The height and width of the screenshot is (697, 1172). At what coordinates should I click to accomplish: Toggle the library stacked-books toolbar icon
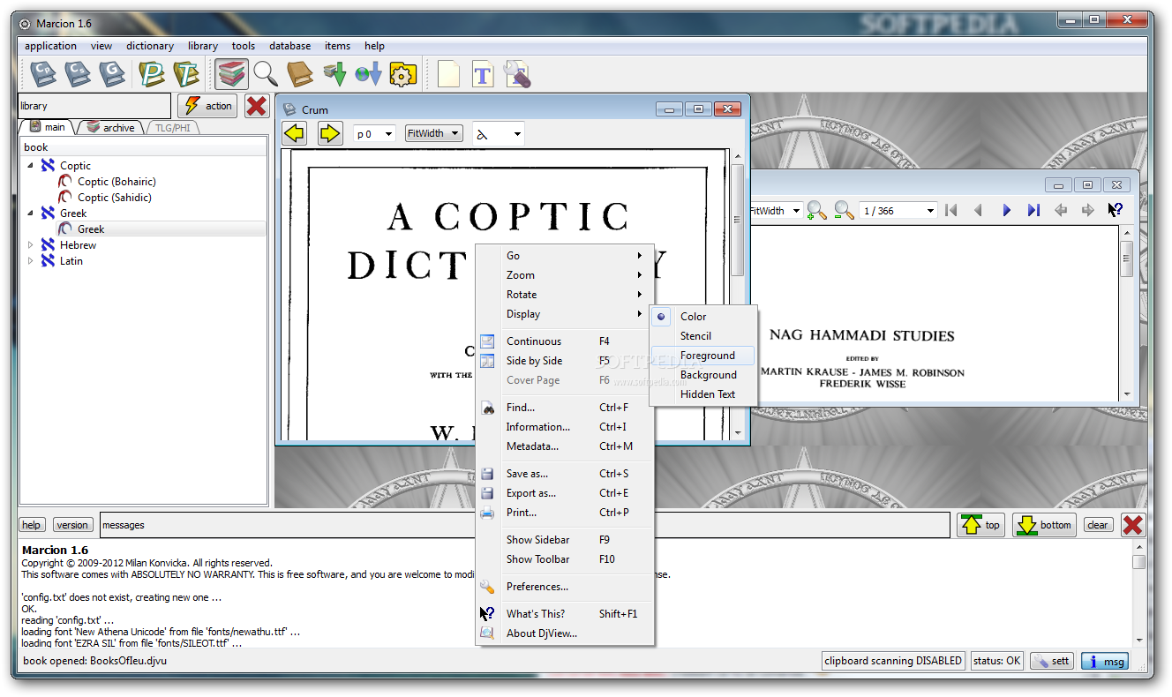tap(230, 74)
